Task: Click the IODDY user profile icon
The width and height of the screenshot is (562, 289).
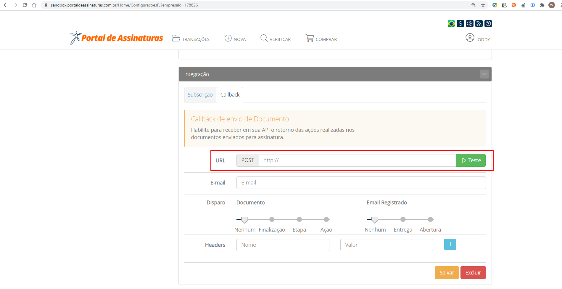Action: coord(470,38)
